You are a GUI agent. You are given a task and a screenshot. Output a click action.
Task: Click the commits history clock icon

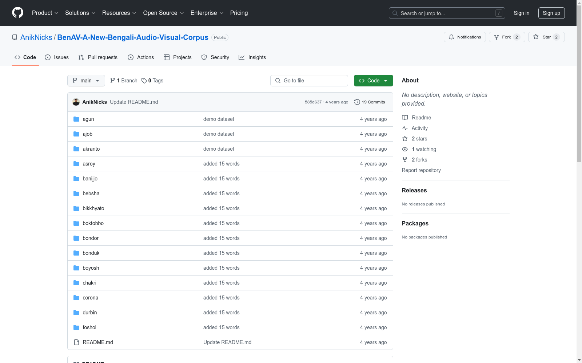(357, 102)
